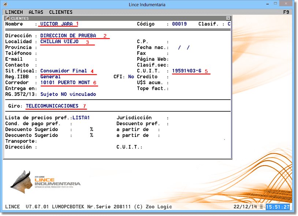Click the highlighted clock 15:51:27

point(277,207)
